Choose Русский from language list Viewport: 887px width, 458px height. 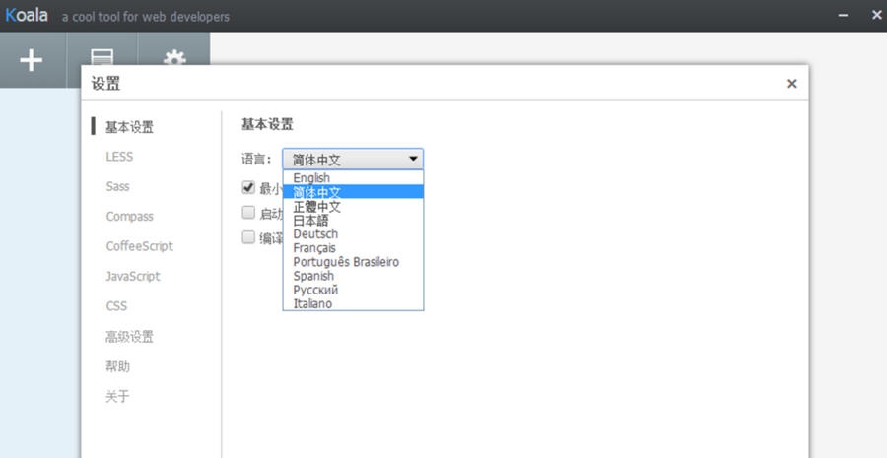click(353, 290)
